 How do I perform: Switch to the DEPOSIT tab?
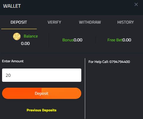[19, 22]
